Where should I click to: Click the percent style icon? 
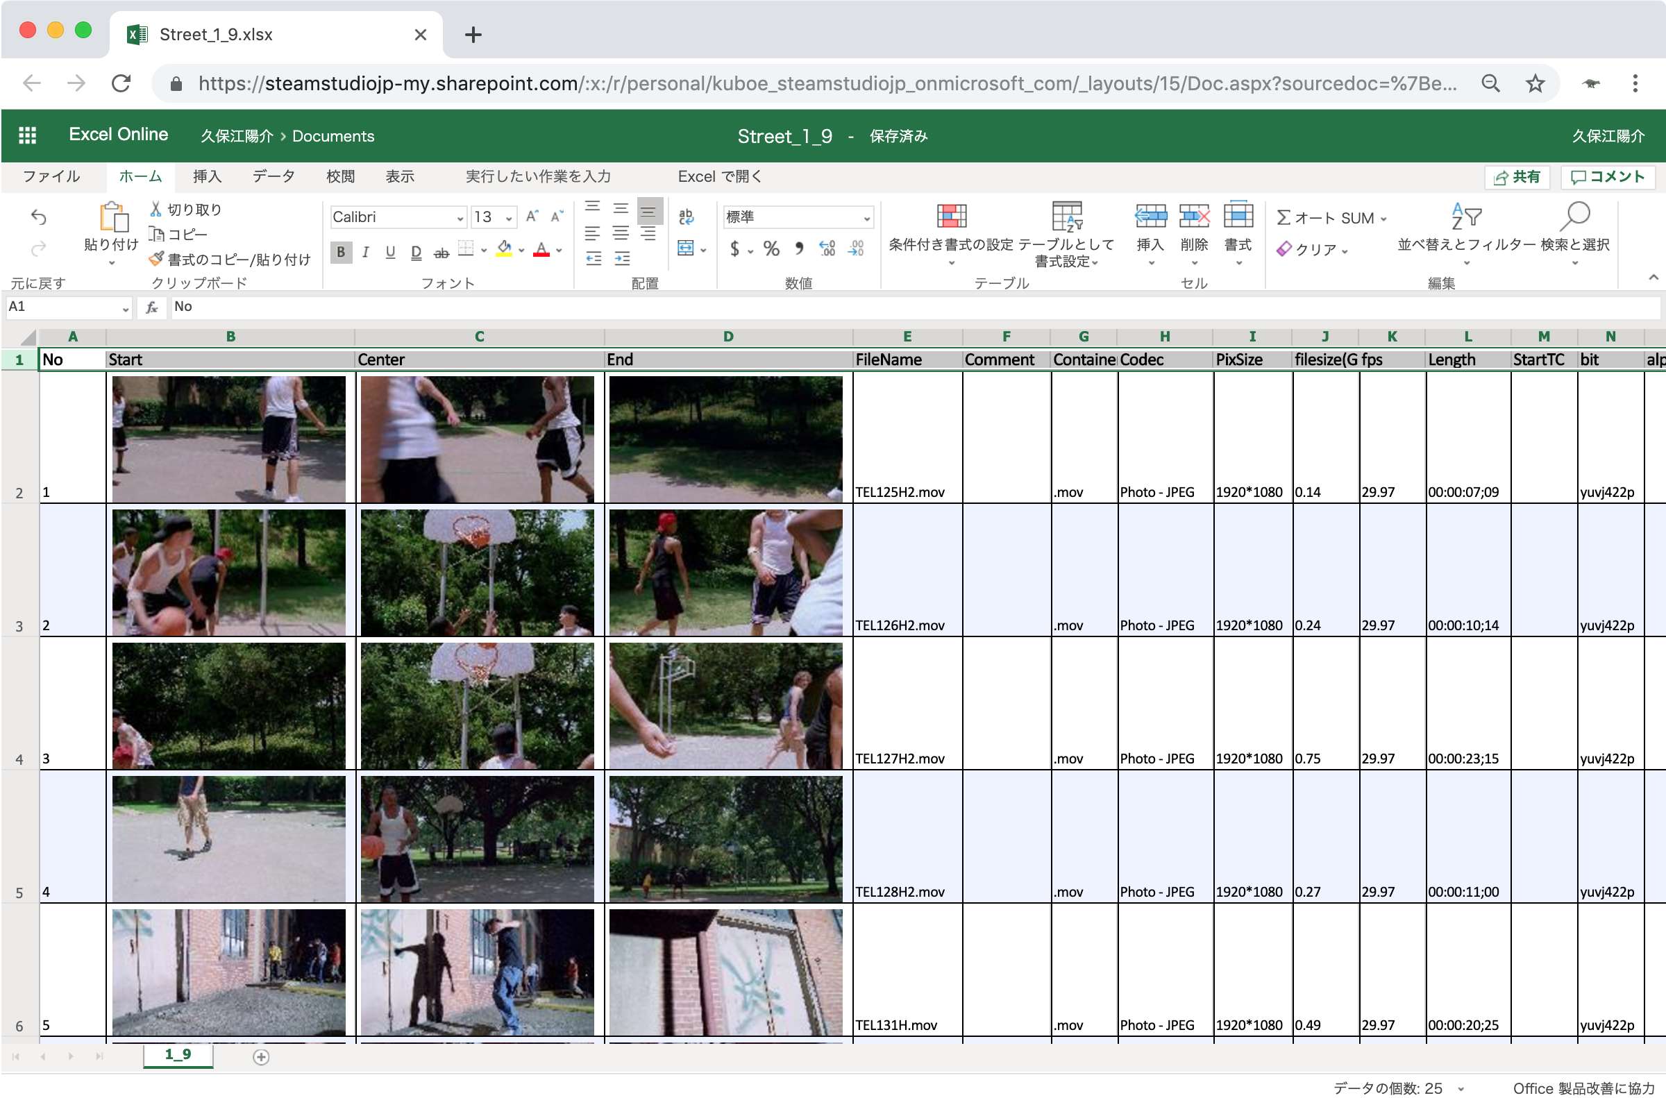click(771, 248)
